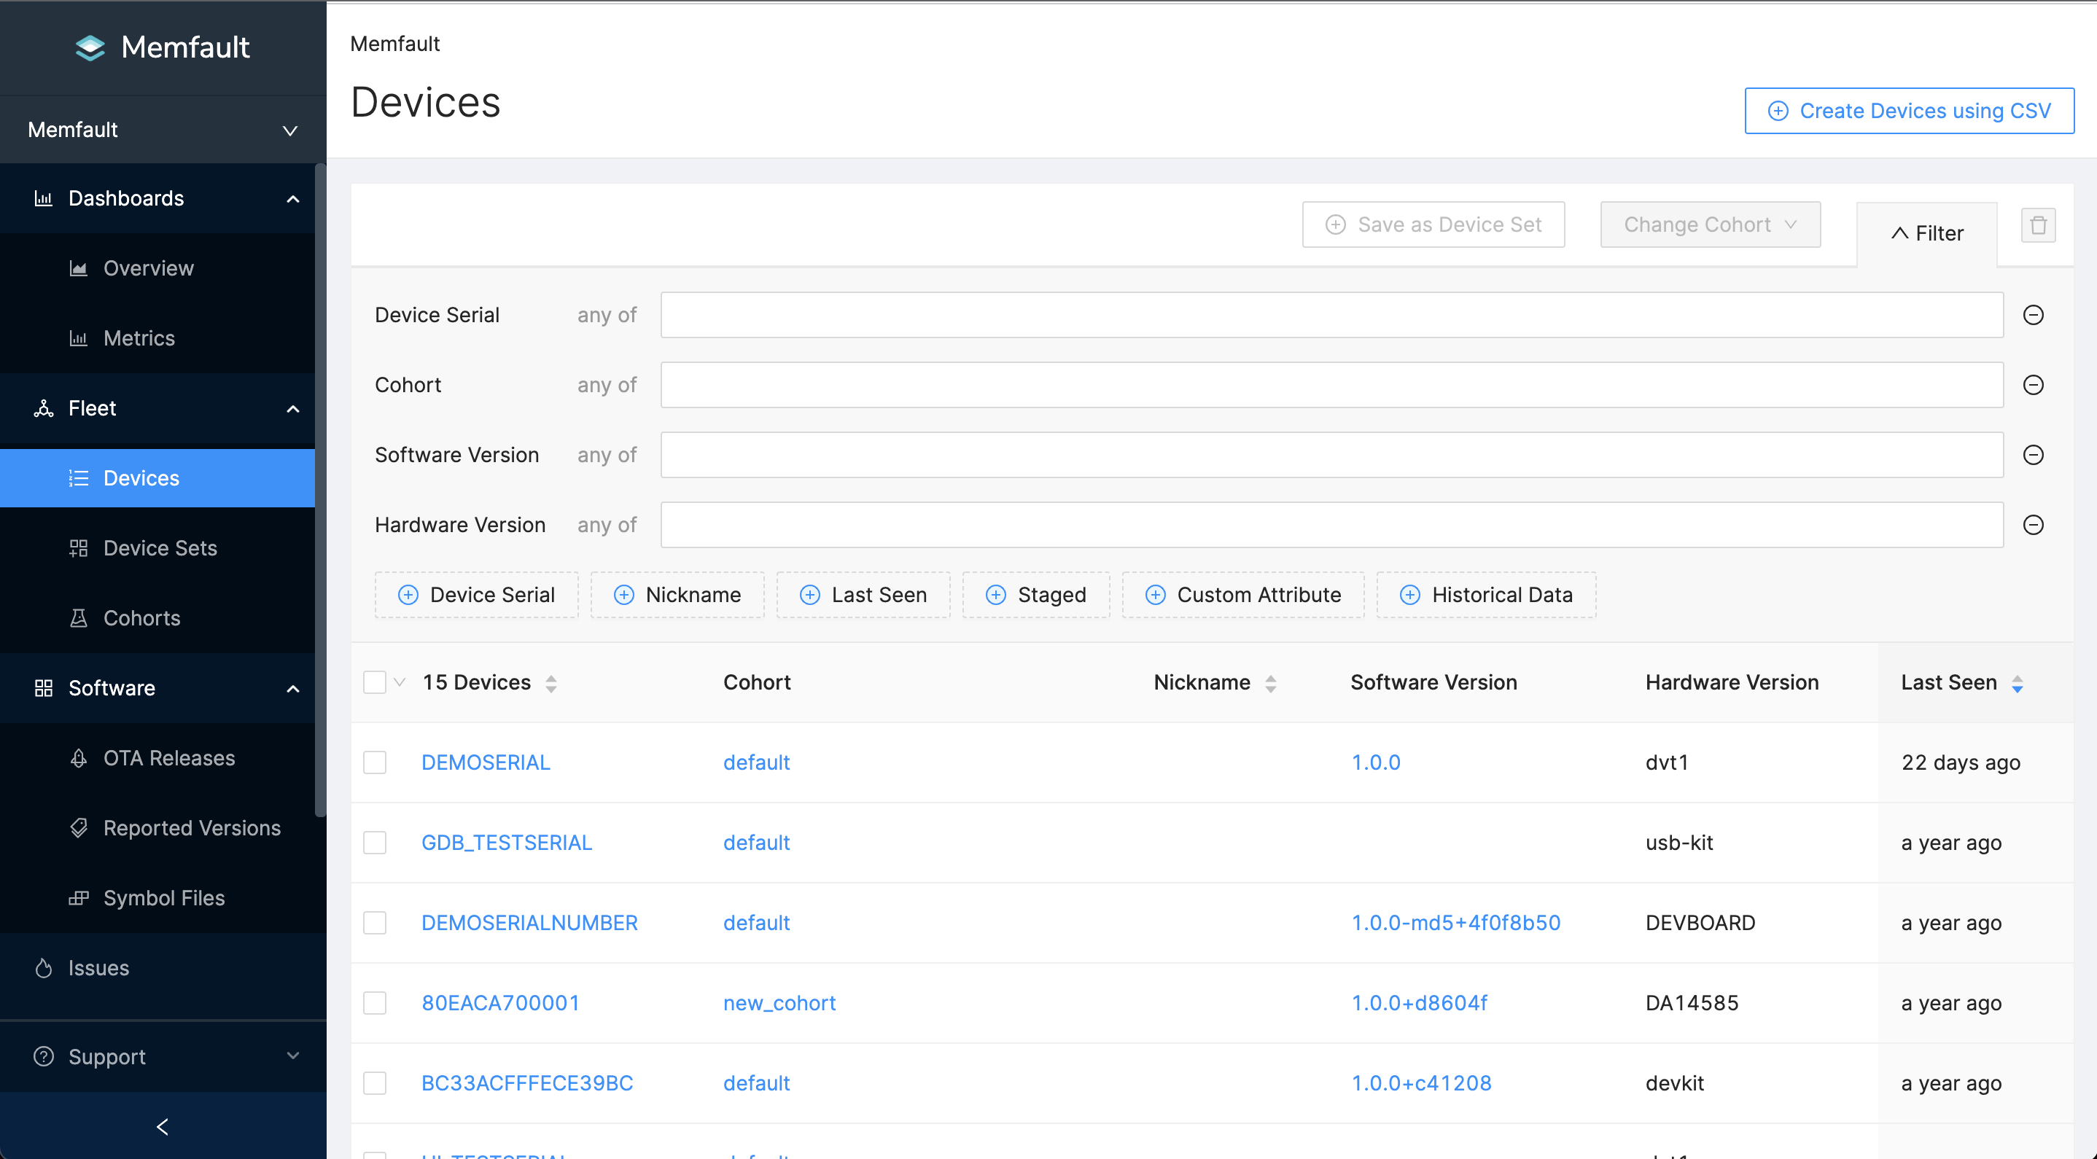The height and width of the screenshot is (1159, 2097).
Task: Click the Device Sets grid icon
Action: click(x=78, y=549)
